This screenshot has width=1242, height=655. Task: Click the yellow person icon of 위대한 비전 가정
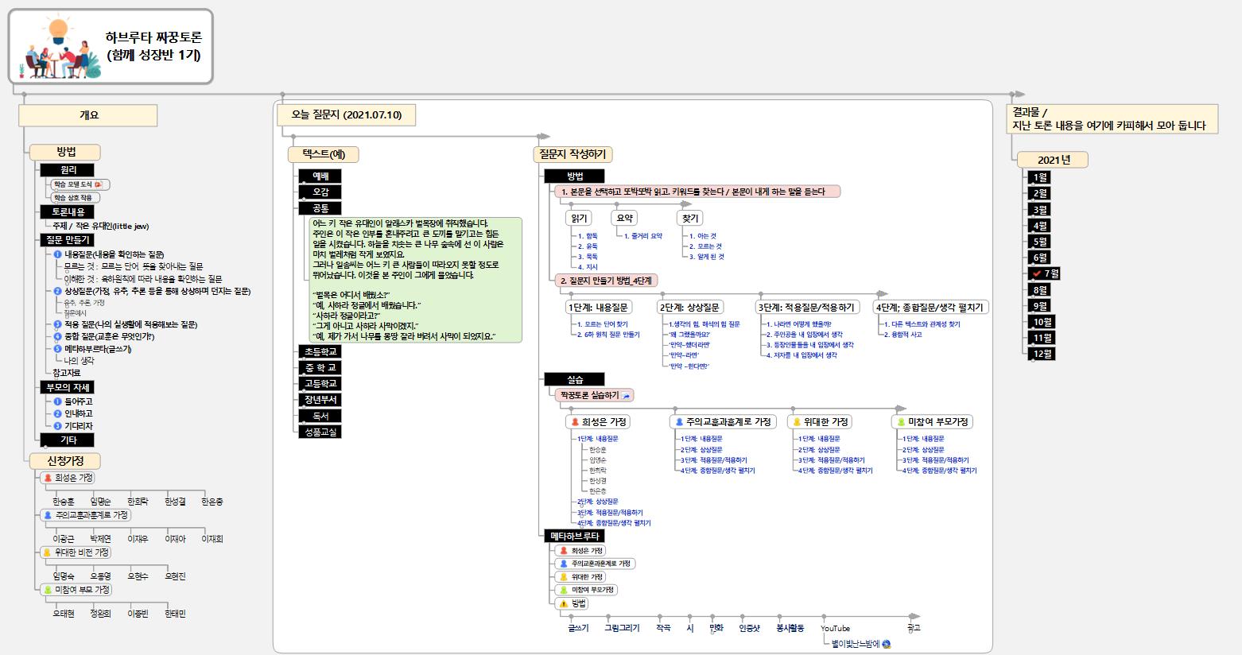click(x=48, y=552)
